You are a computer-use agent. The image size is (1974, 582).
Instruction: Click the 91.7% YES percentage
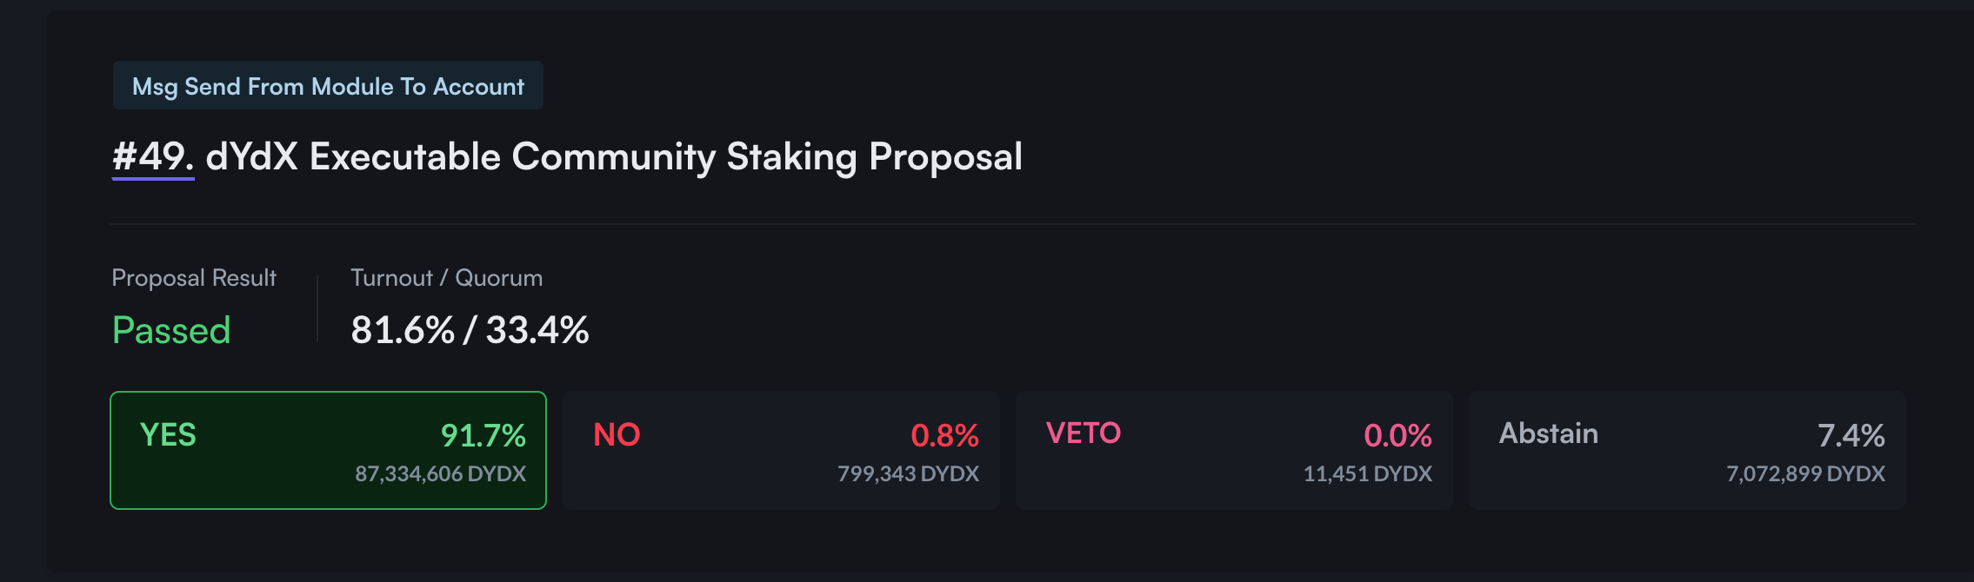[483, 435]
